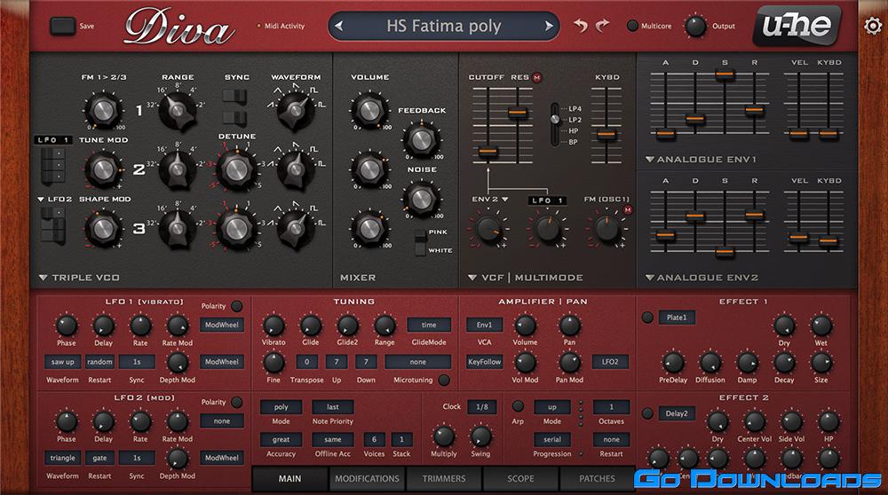The width and height of the screenshot is (888, 495).
Task: Go to the next preset arrow
Action: pyautogui.click(x=550, y=26)
